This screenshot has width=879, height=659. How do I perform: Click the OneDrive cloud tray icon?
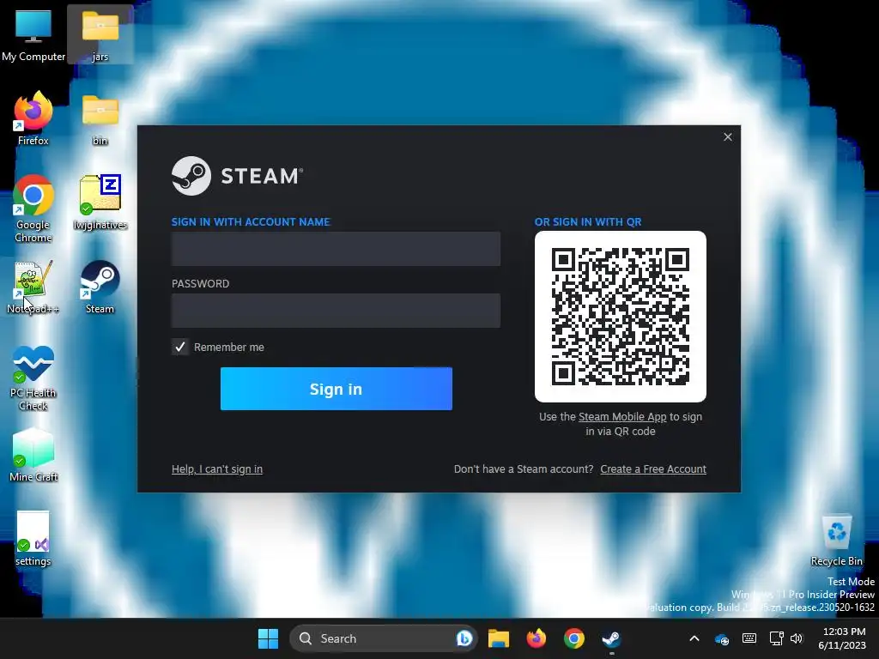click(x=721, y=638)
